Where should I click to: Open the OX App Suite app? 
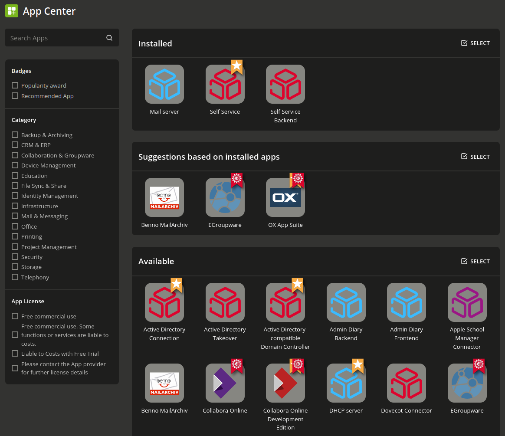[x=285, y=197]
